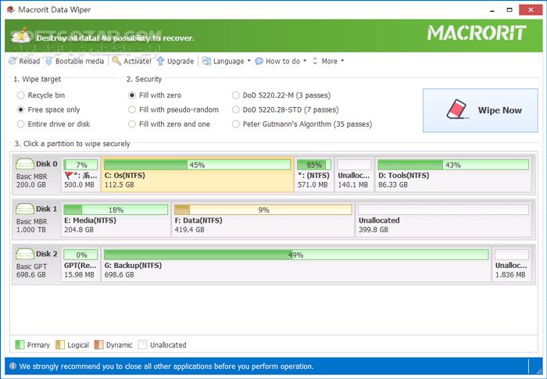
Task: Click the MACRORIT logo in banner
Action: pos(477,33)
